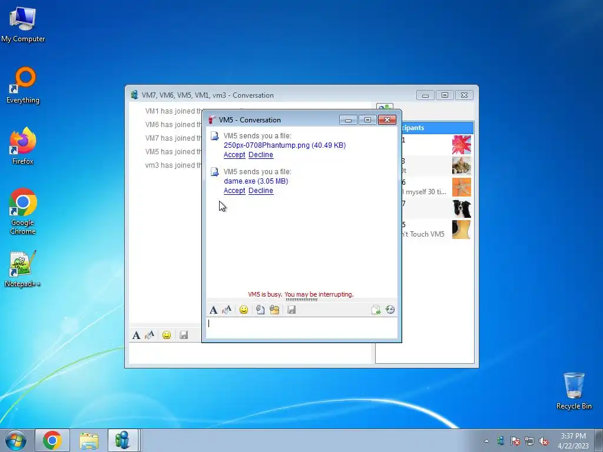The height and width of the screenshot is (452, 603).
Task: Open emoticon picker in VM5 conversation
Action: point(243,310)
